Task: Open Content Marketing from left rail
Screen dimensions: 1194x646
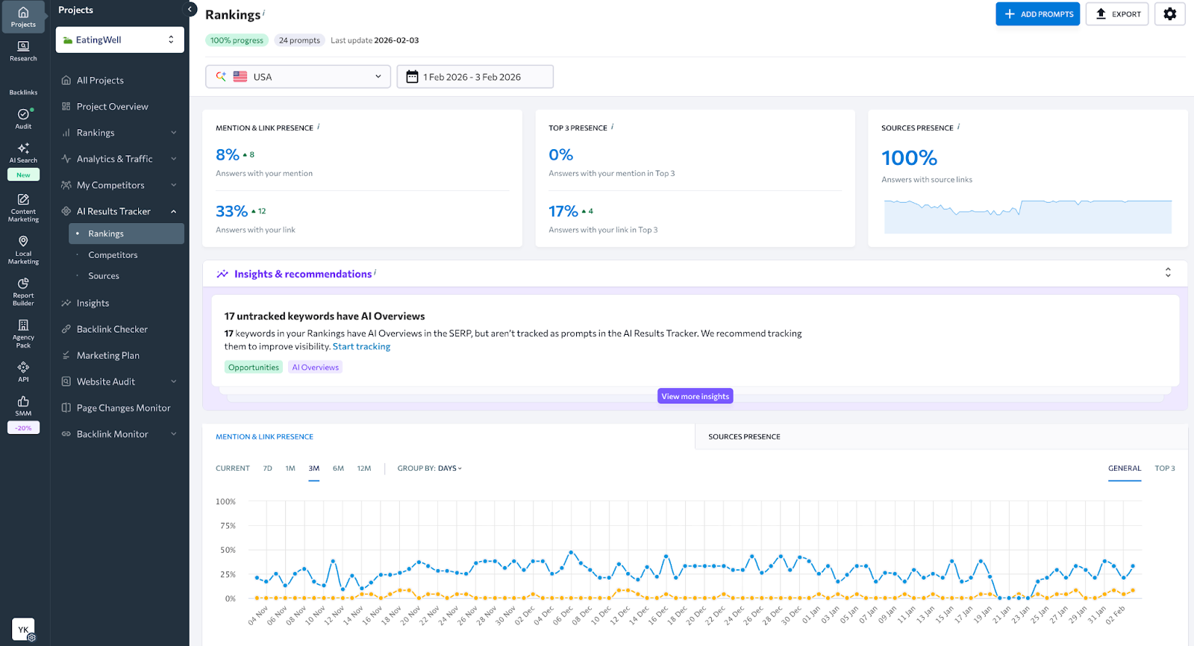Action: 23,207
